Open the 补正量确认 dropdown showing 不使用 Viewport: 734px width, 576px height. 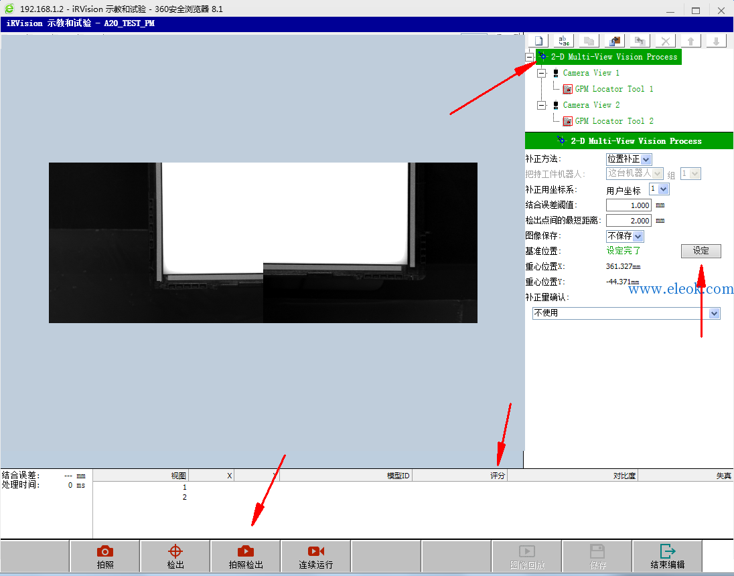tap(626, 313)
